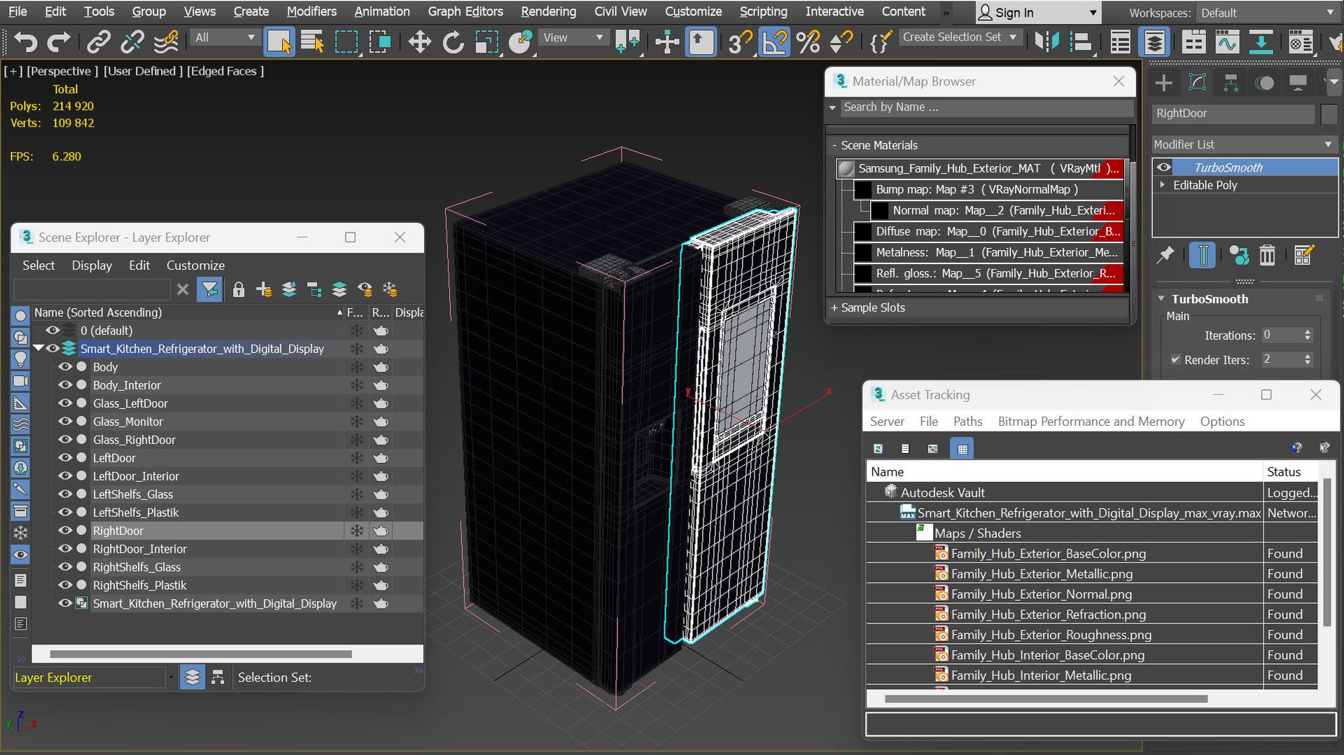The width and height of the screenshot is (1344, 755).
Task: Click the Undo arrow in the main toolbar
Action: coord(25,42)
